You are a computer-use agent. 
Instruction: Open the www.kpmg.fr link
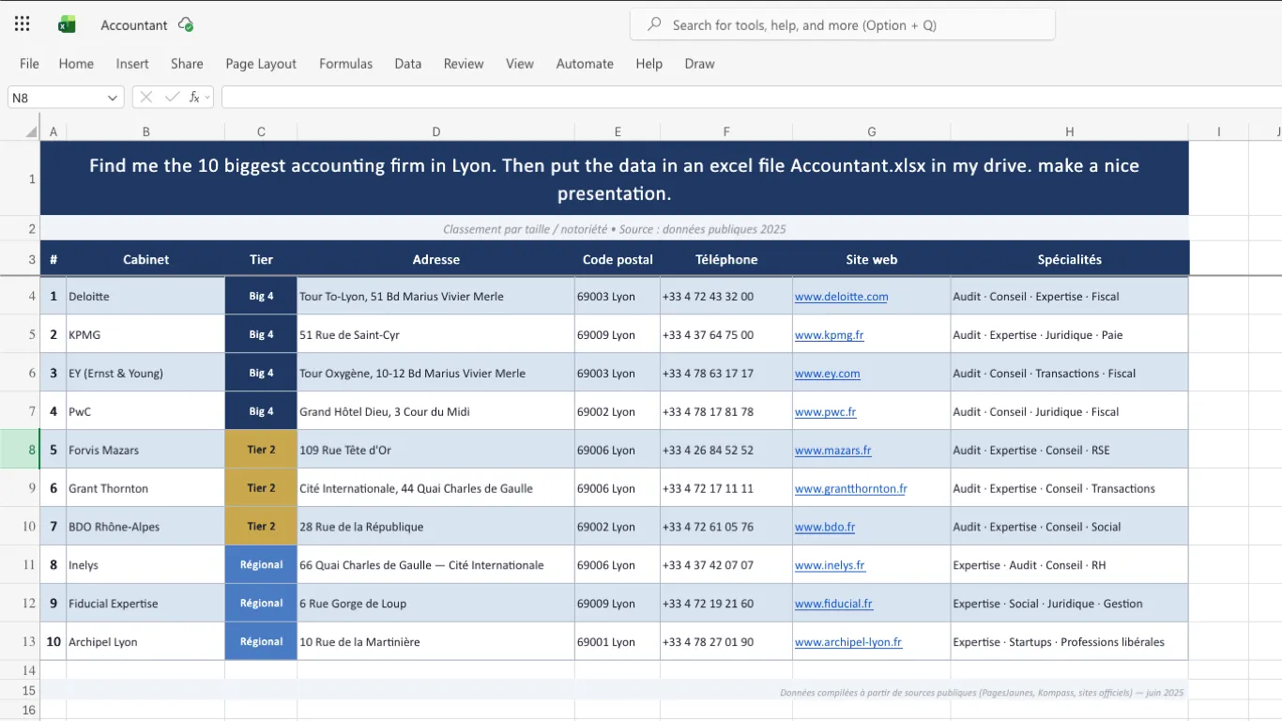tap(829, 335)
